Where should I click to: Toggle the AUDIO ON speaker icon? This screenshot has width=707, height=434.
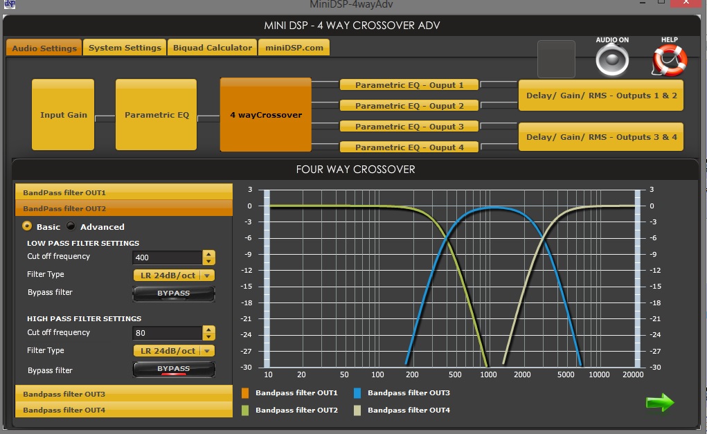612,60
